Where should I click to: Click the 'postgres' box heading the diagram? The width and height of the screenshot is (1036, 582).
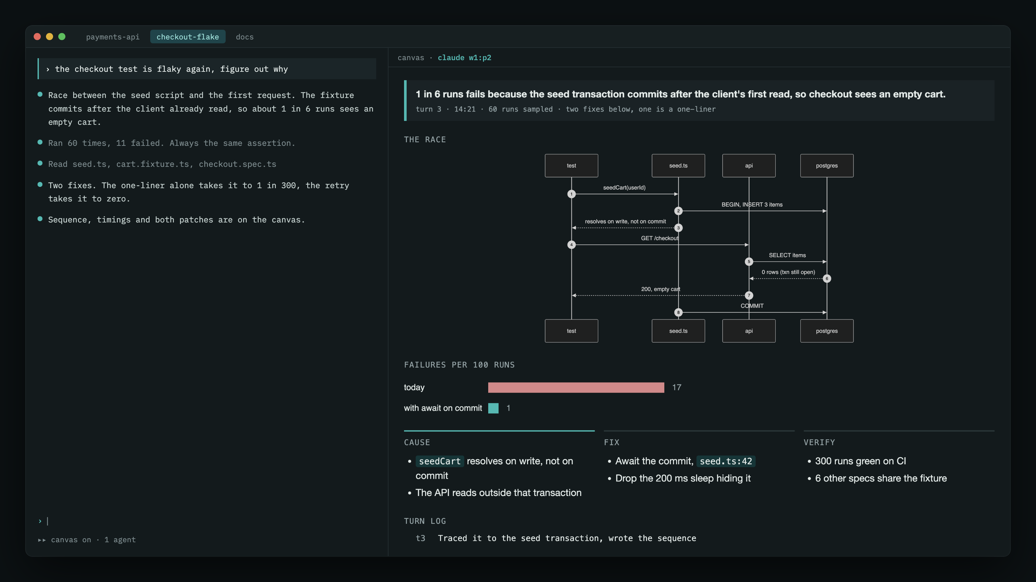tap(827, 166)
